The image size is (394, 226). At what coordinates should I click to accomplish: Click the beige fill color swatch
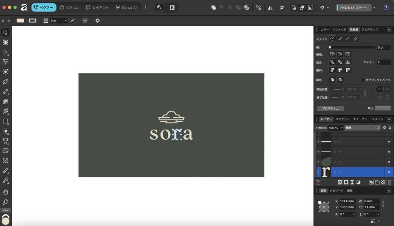(x=20, y=21)
